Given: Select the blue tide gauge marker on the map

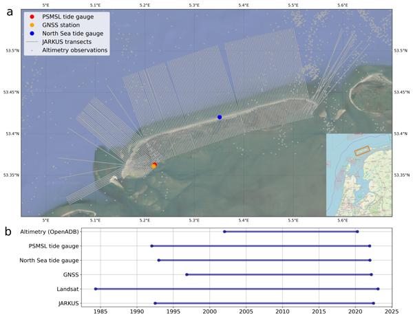Looking at the screenshot, I should [220, 118].
